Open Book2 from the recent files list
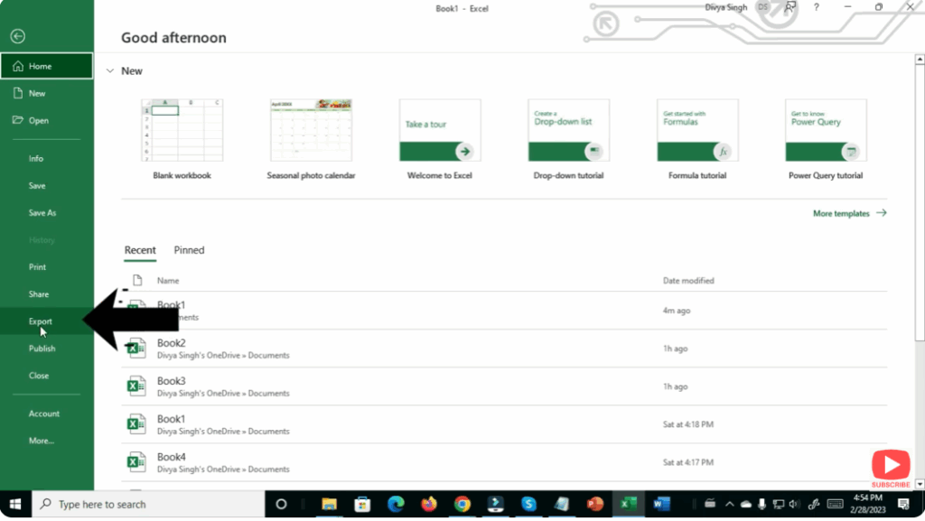The height and width of the screenshot is (521, 925). 172,343
